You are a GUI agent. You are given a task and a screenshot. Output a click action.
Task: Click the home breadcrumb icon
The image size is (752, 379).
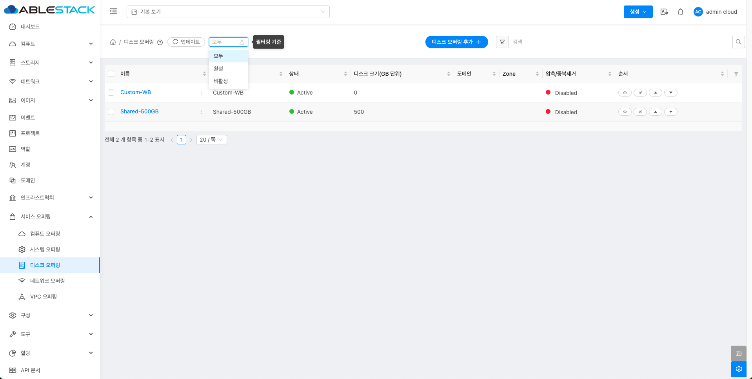pyautogui.click(x=113, y=42)
